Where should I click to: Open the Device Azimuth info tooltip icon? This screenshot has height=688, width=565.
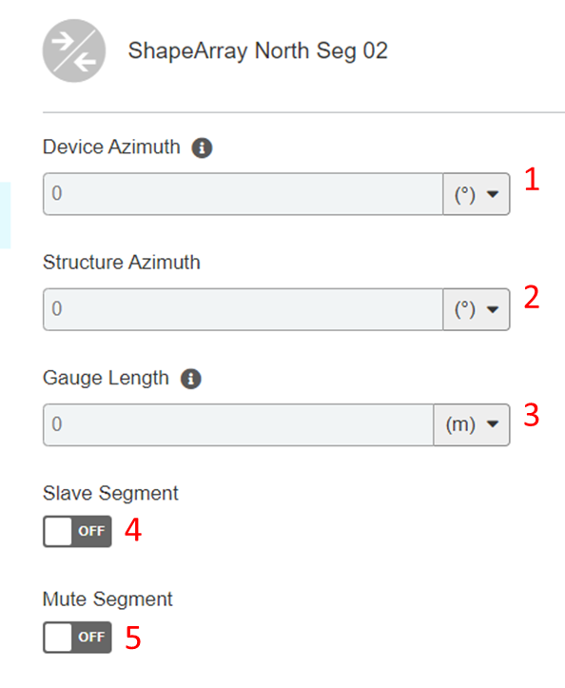tap(202, 147)
